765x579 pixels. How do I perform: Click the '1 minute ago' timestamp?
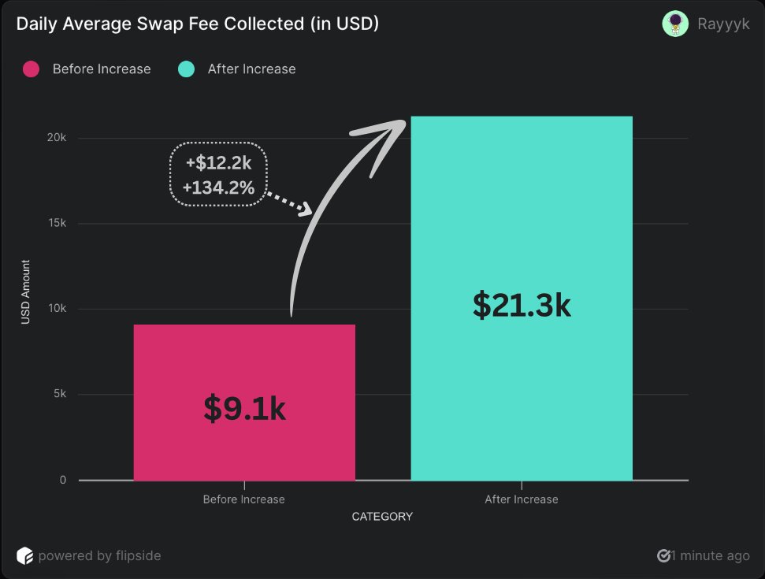710,555
